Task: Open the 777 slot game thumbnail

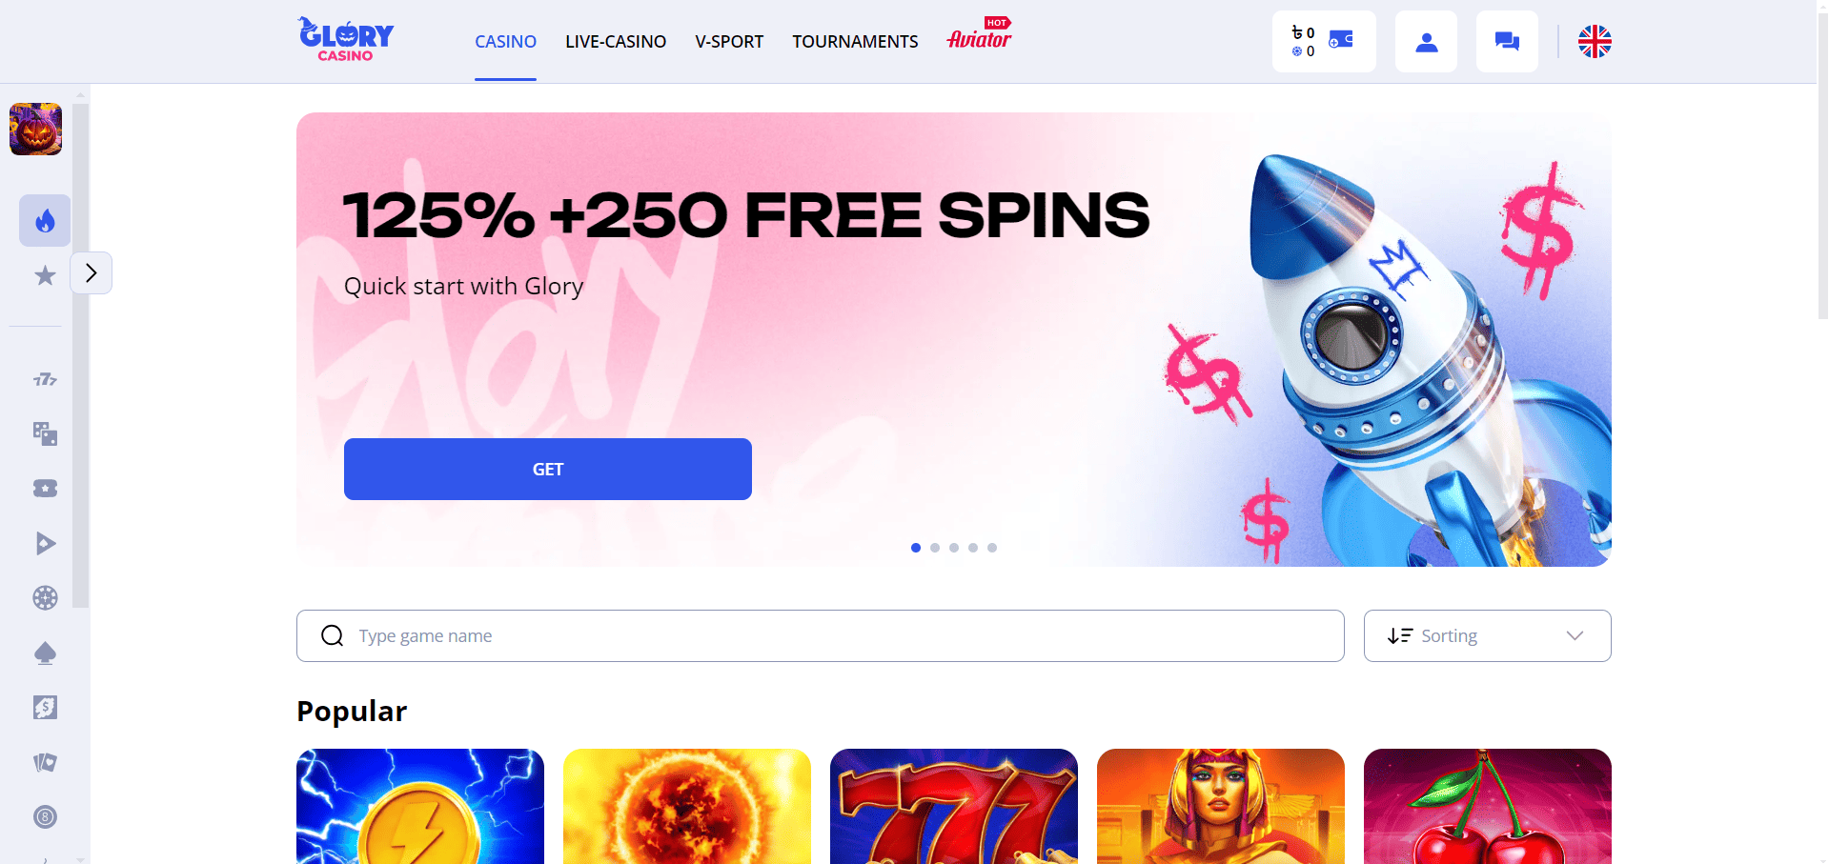Action: [954, 806]
